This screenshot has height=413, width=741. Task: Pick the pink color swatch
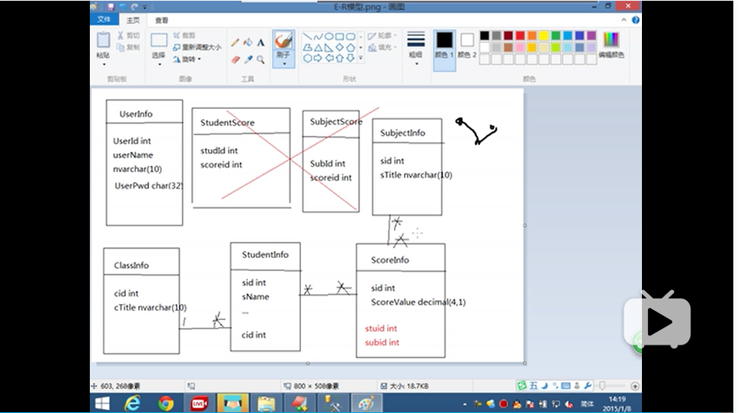520,48
